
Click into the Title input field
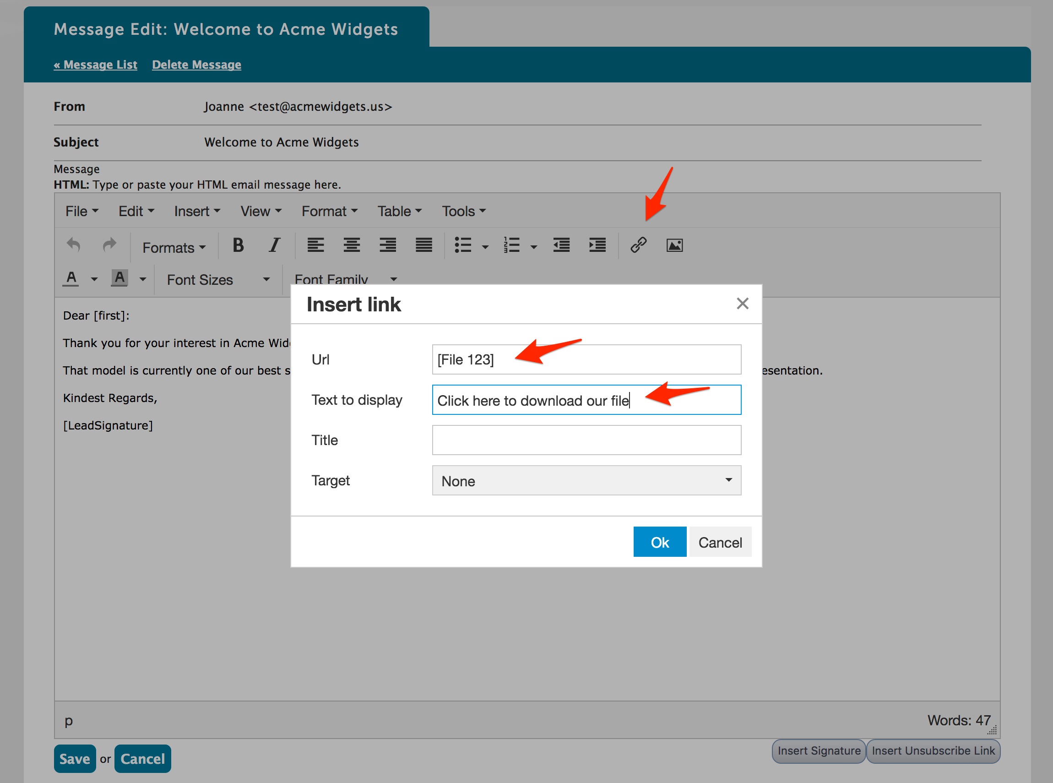click(x=586, y=440)
